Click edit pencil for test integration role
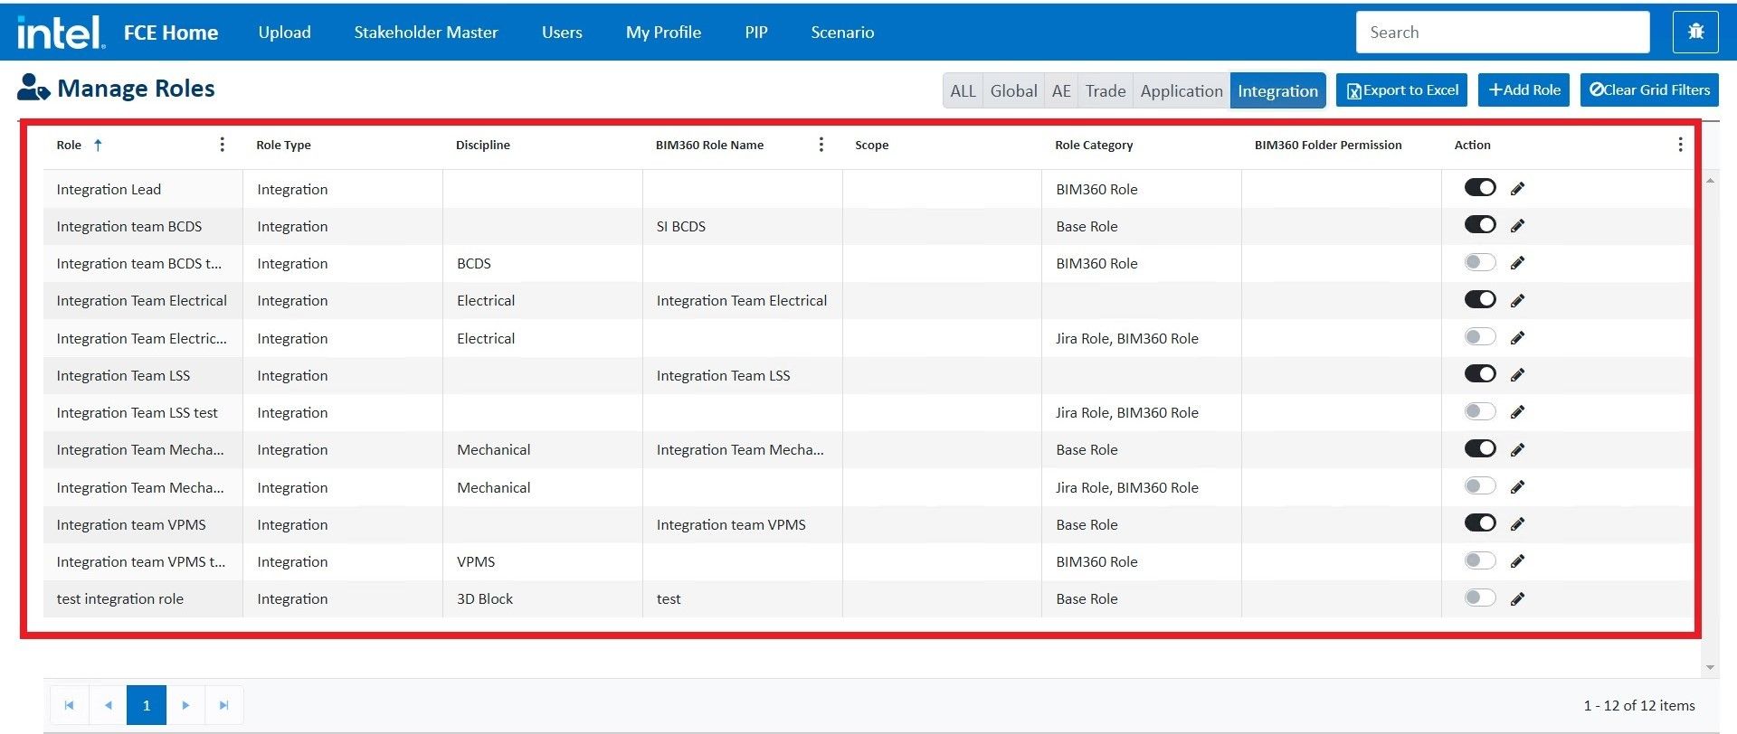The height and width of the screenshot is (734, 1737). click(x=1517, y=598)
